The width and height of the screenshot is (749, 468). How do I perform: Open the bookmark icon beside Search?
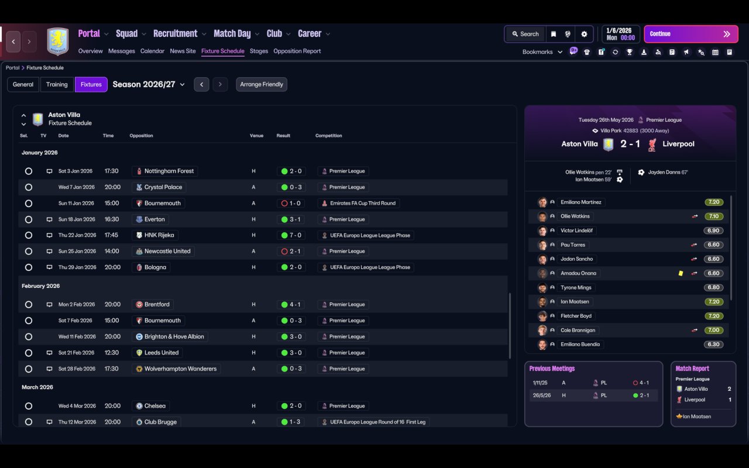click(x=553, y=34)
